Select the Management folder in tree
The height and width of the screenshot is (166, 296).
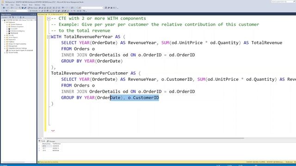tap(12, 46)
